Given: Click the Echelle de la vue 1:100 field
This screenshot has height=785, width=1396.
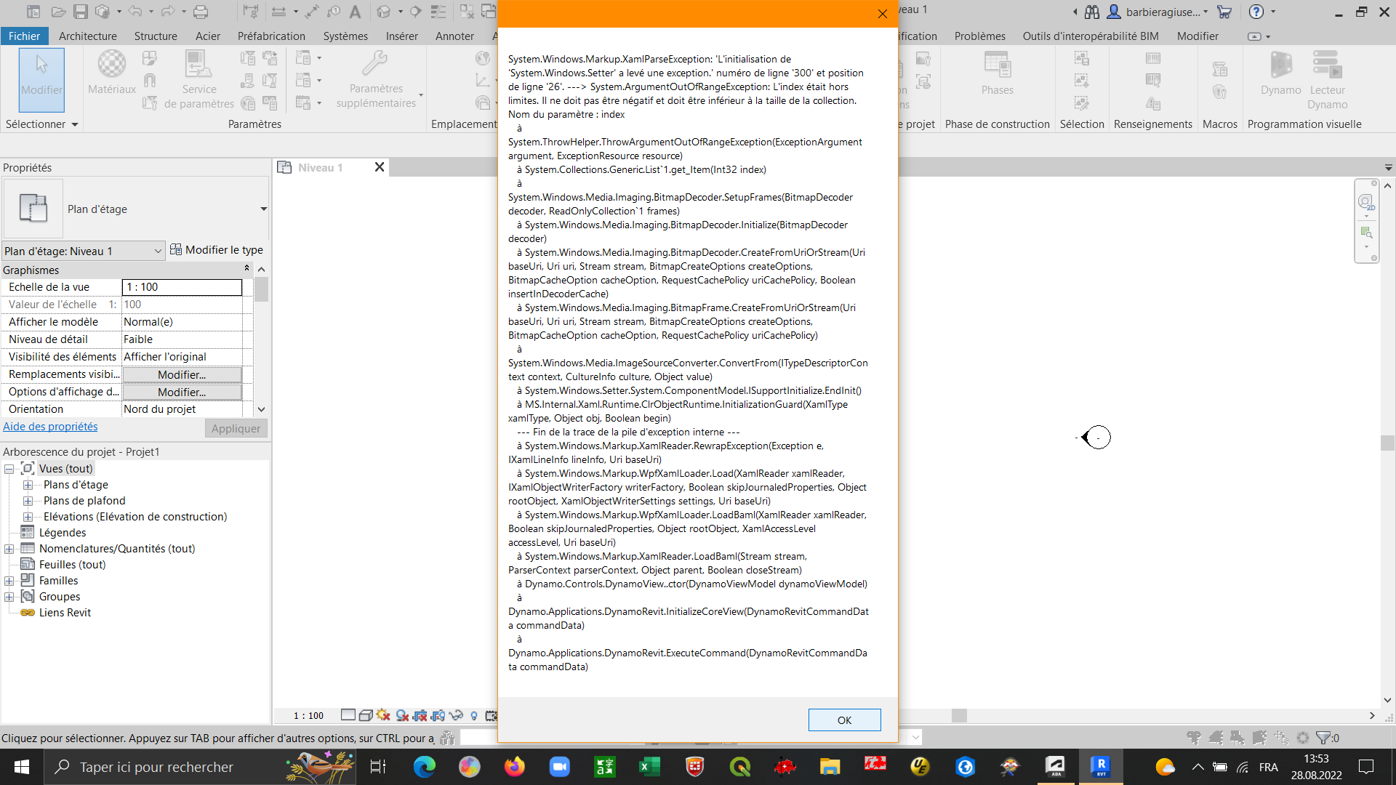Looking at the screenshot, I should point(182,287).
